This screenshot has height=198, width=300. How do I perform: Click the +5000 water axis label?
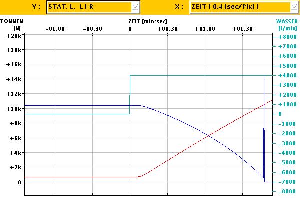pyautogui.click(x=287, y=66)
